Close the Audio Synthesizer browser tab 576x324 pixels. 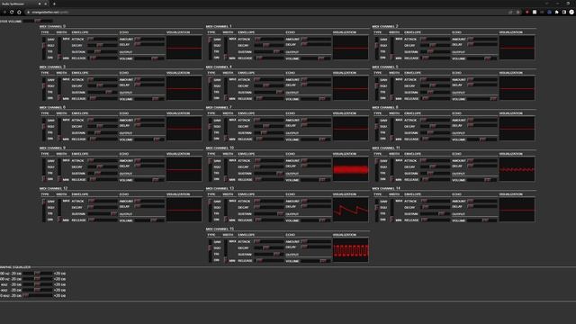pyautogui.click(x=46, y=4)
